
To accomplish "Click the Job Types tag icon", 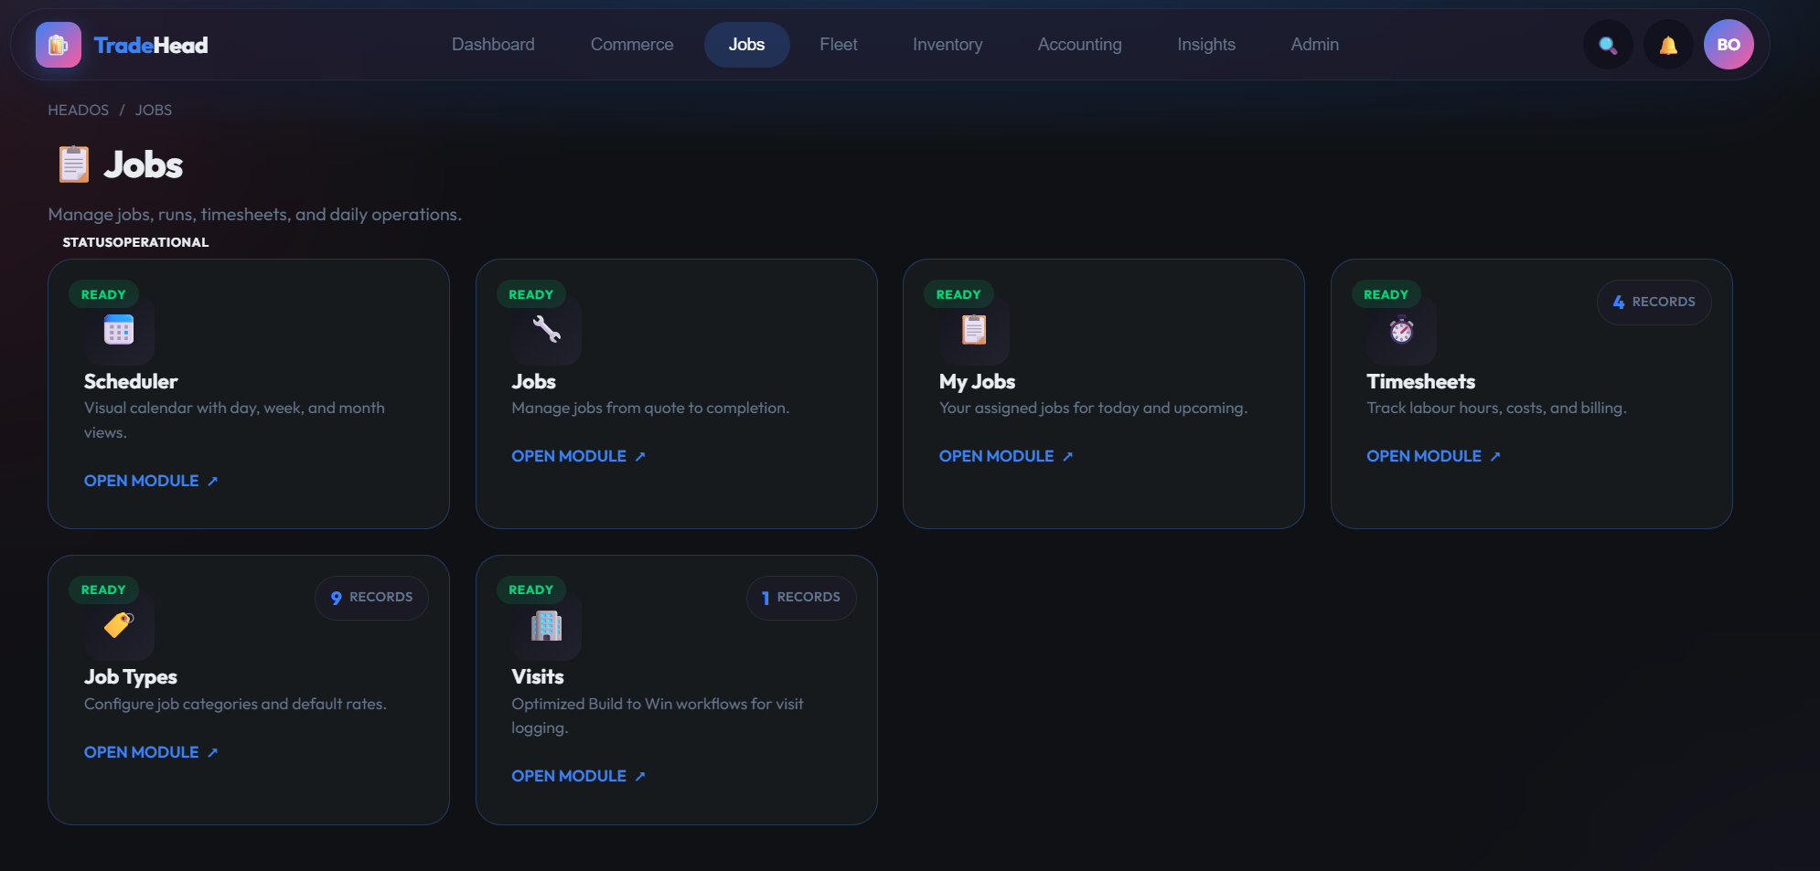I will click(119, 625).
